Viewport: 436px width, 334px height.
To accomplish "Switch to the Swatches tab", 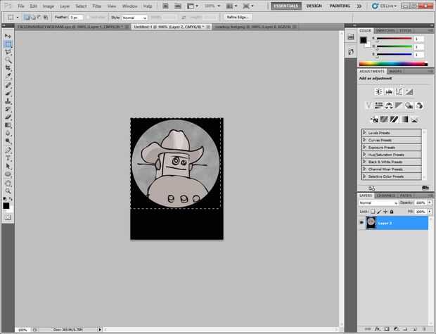I will pos(385,30).
